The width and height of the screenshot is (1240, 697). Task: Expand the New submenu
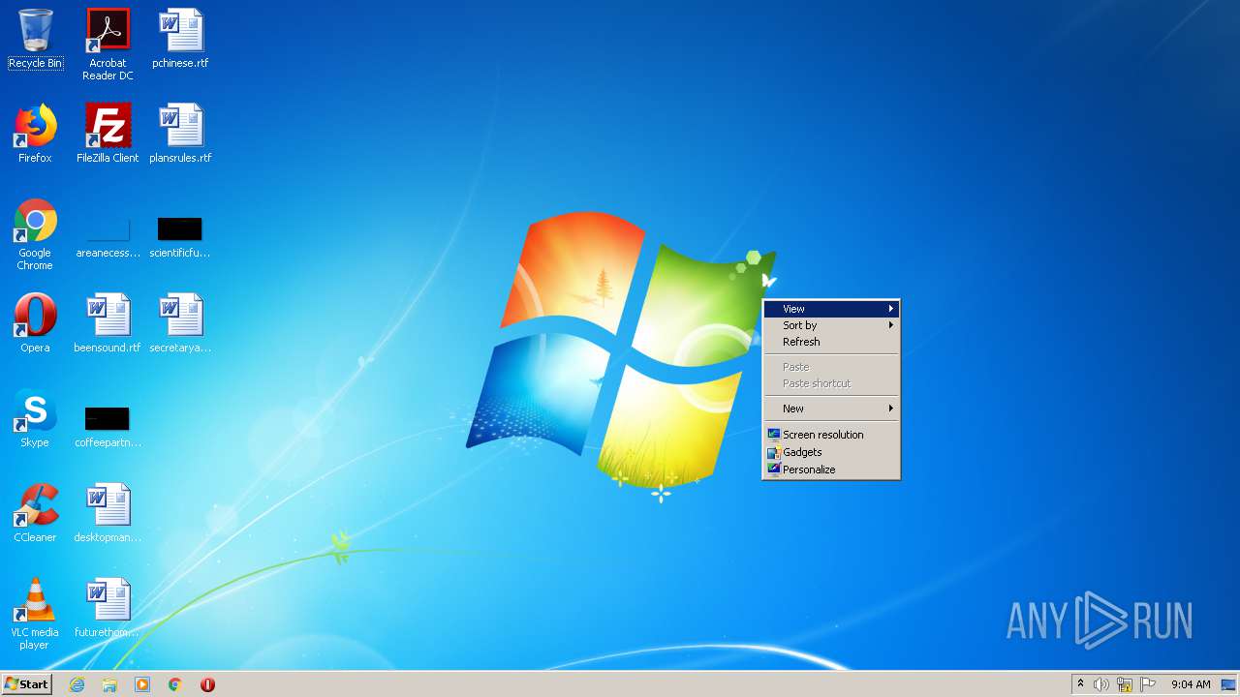coord(831,409)
